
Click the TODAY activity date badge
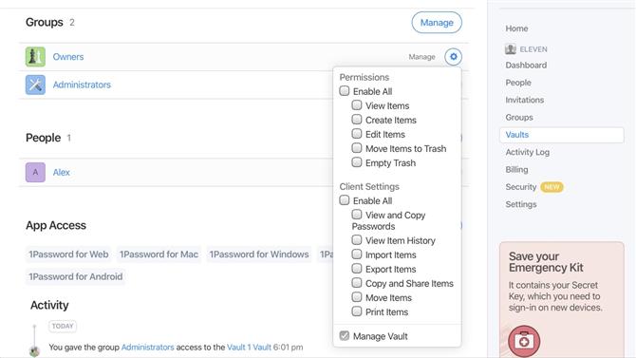63,326
